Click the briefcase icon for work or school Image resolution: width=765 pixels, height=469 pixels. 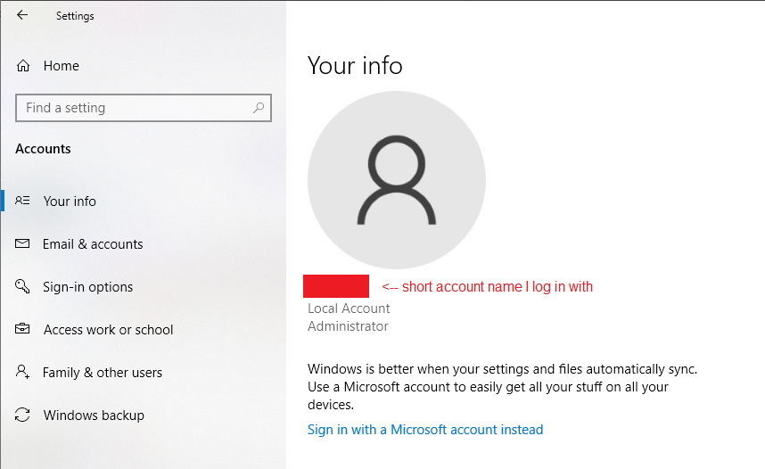[23, 330]
